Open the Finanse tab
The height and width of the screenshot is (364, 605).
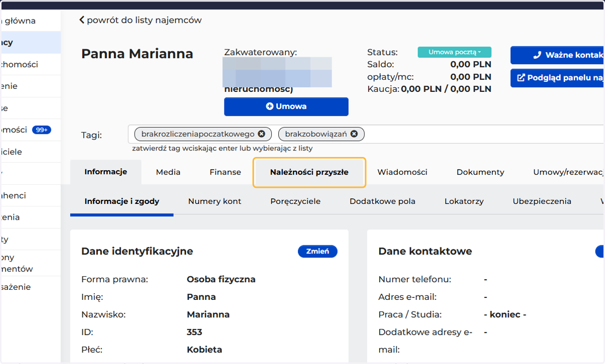(x=225, y=172)
